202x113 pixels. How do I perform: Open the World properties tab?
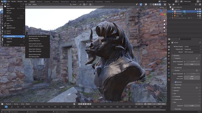(169, 59)
